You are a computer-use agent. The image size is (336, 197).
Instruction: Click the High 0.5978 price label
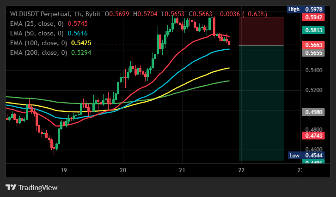pyautogui.click(x=306, y=9)
